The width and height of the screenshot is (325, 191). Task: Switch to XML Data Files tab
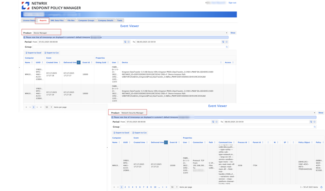(x=57, y=20)
